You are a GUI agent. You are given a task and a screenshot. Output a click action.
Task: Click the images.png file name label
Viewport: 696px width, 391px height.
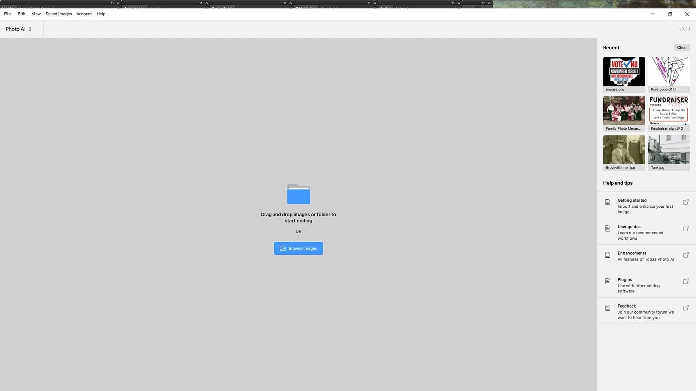[x=615, y=90]
